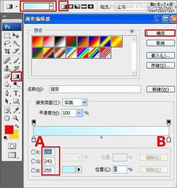177x188 pixels.
Task: Click the linear gradient style icon
Action: point(63,6)
